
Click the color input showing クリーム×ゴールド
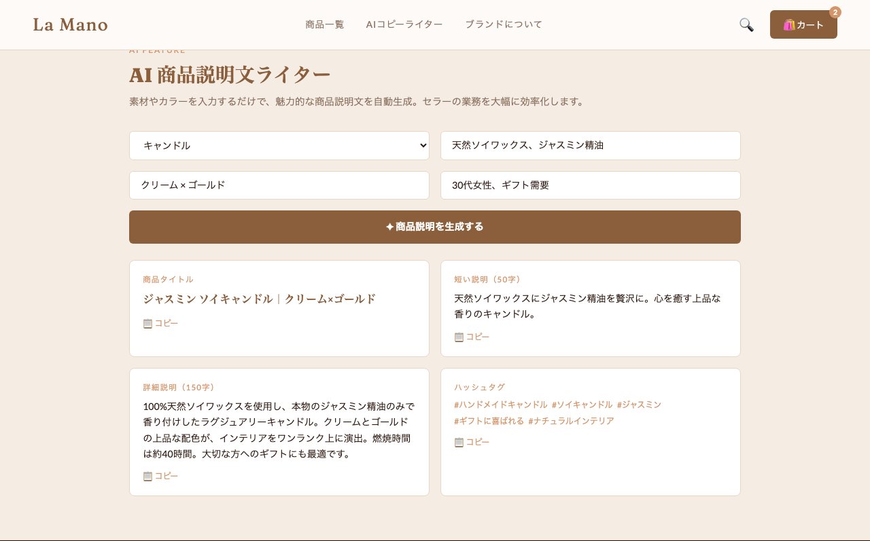point(279,185)
